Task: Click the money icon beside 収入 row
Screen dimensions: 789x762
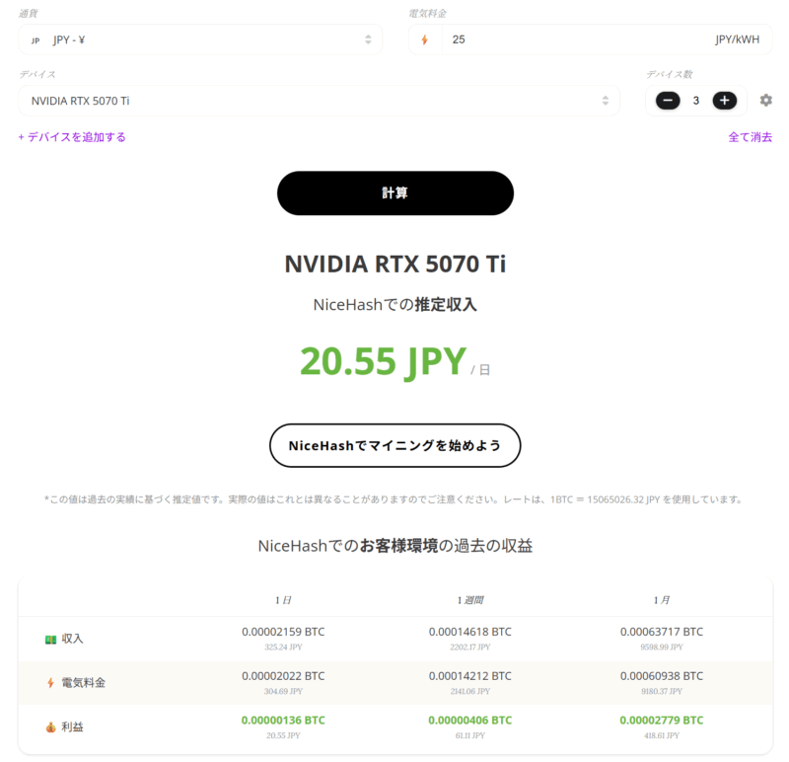Action: pyautogui.click(x=50, y=640)
